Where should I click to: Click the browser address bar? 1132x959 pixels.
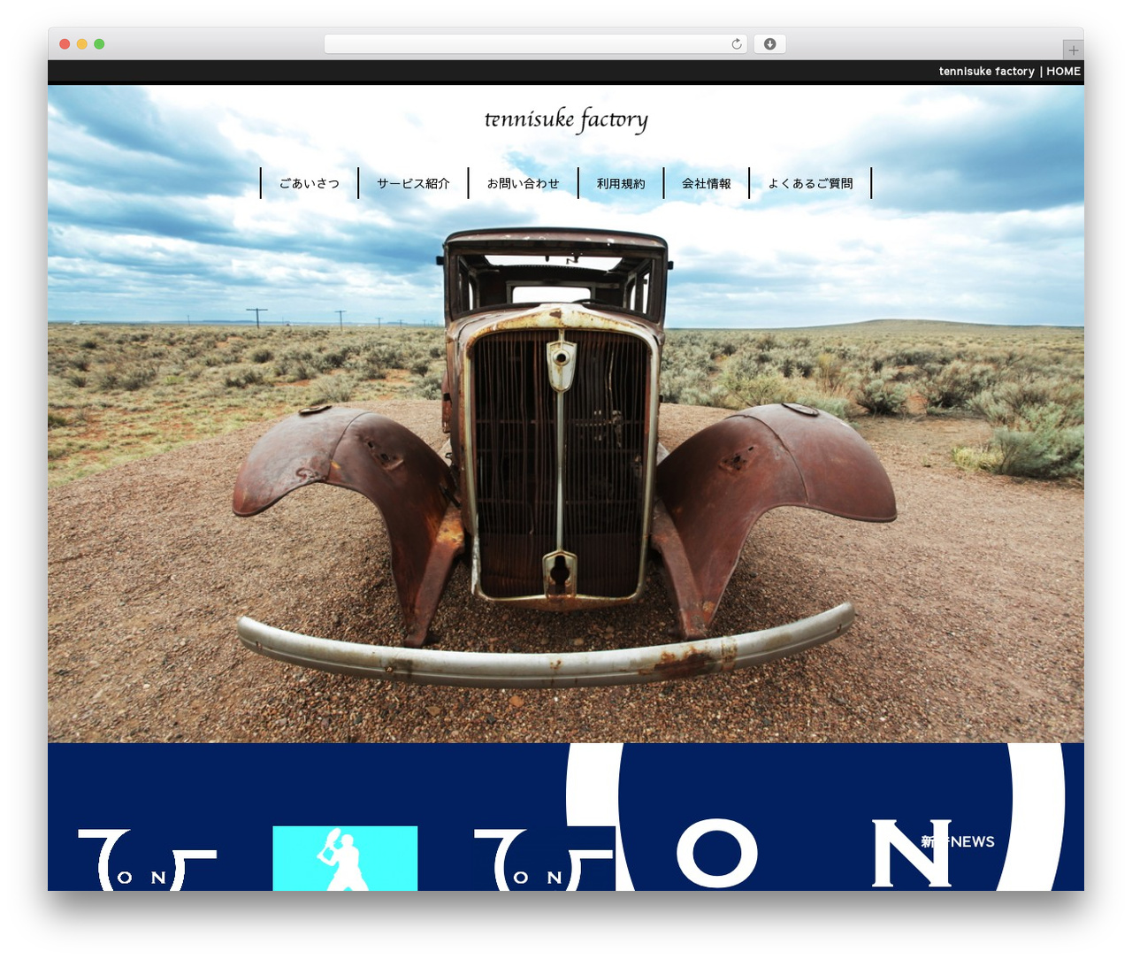click(x=536, y=44)
